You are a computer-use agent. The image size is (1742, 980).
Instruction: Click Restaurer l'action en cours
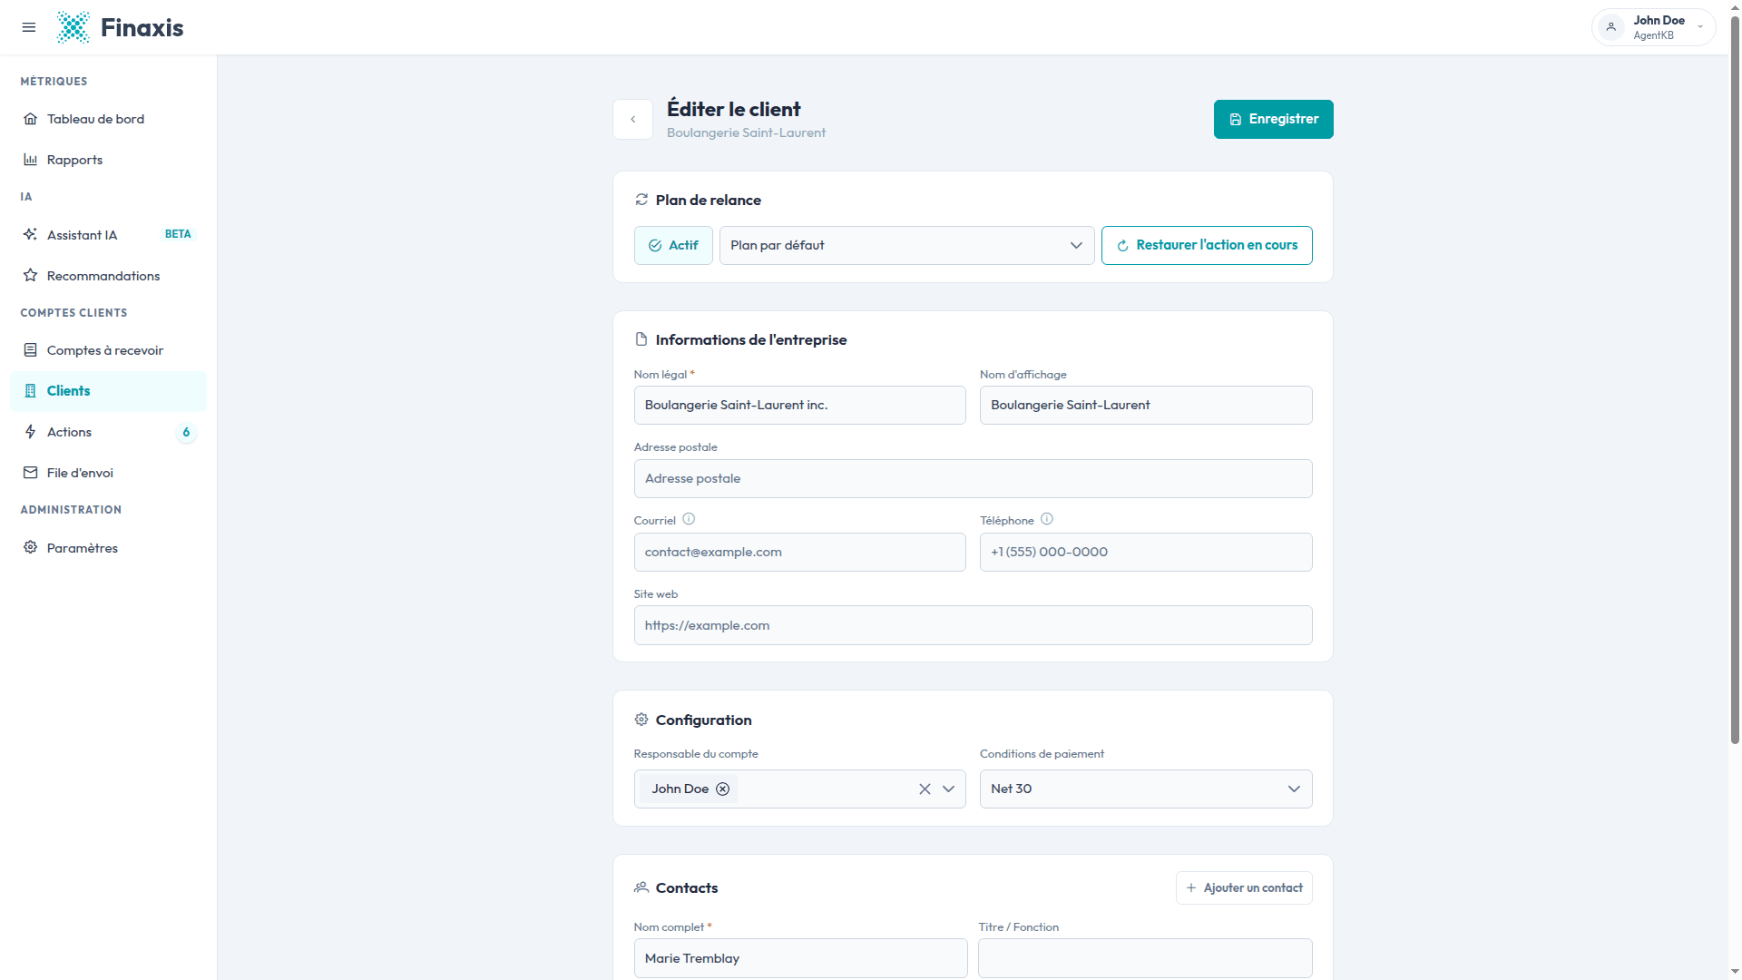[1207, 245]
